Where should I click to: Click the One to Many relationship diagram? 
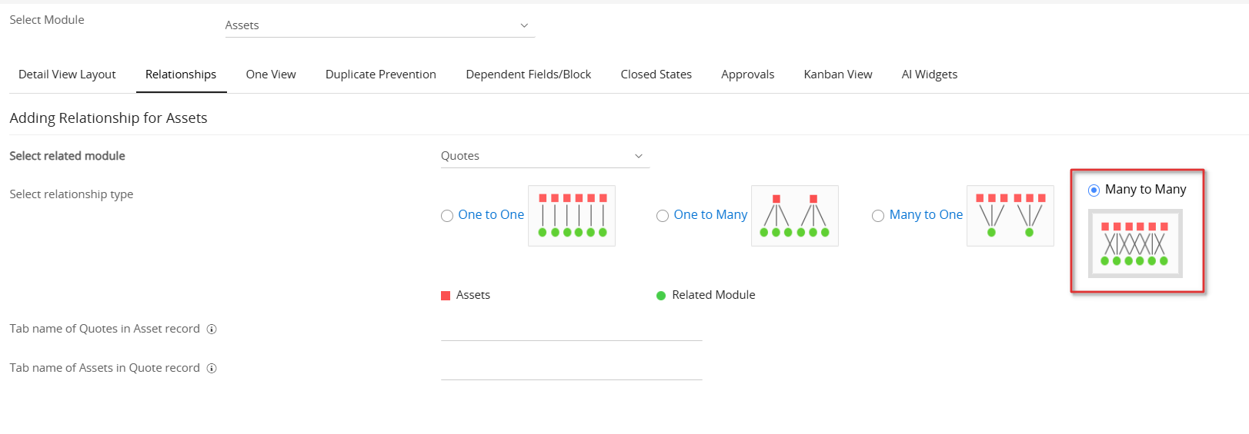pos(794,216)
